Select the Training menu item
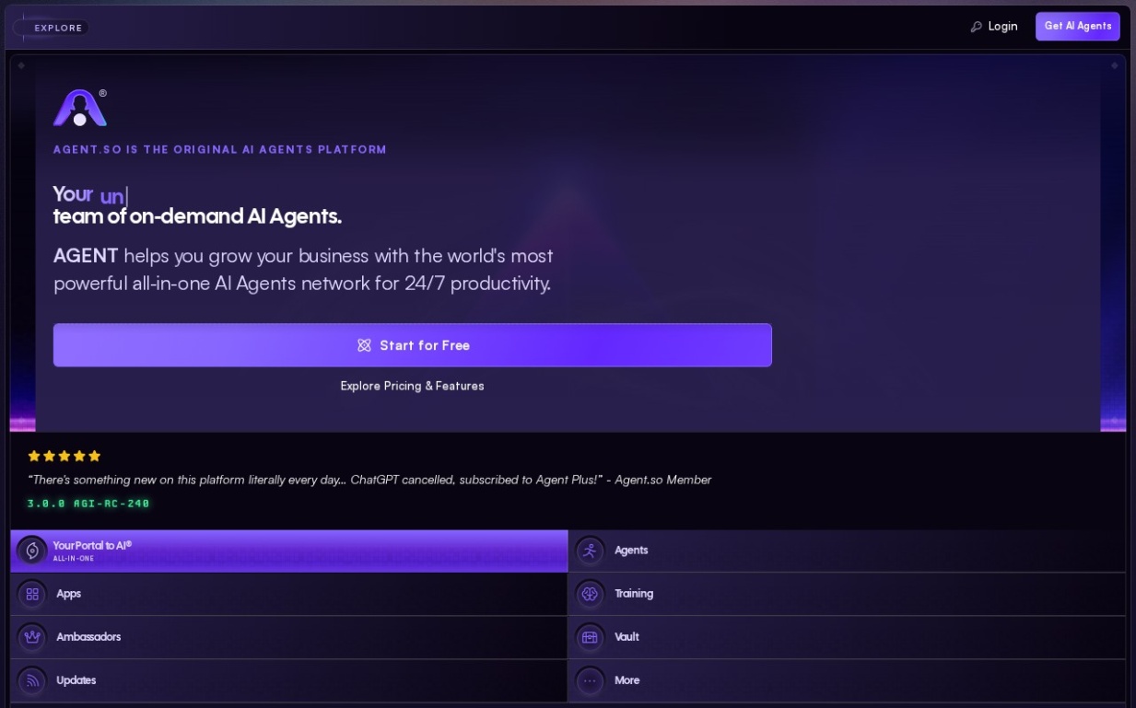This screenshot has height=708, width=1136. 847,594
